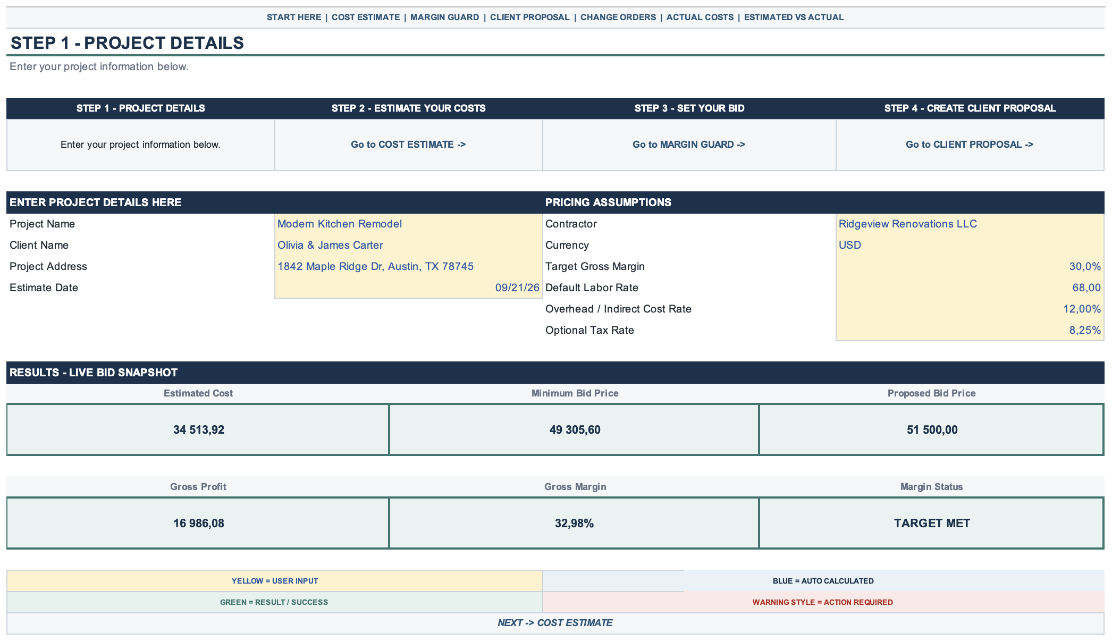This screenshot has height=641, width=1112.
Task: Select Default Labor Rate value 68,00
Action: click(x=970, y=288)
